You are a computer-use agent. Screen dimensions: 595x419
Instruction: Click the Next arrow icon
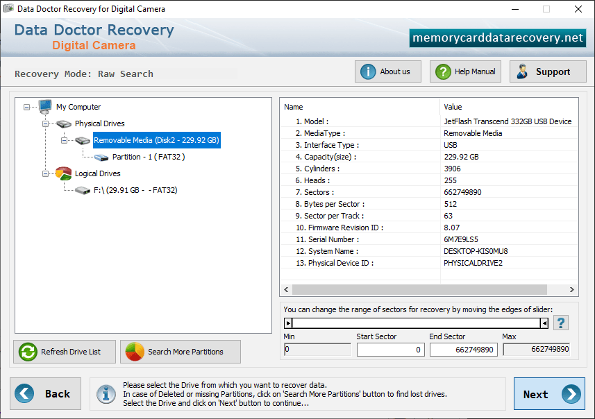tap(571, 394)
